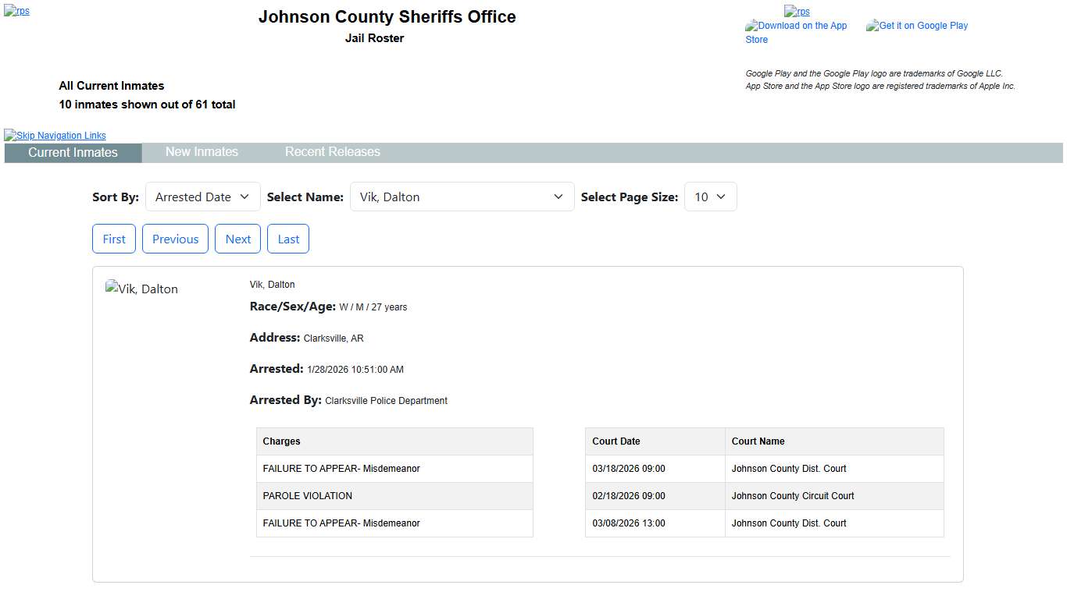View the Recent Releases tab
1067x599 pixels.
tap(332, 152)
